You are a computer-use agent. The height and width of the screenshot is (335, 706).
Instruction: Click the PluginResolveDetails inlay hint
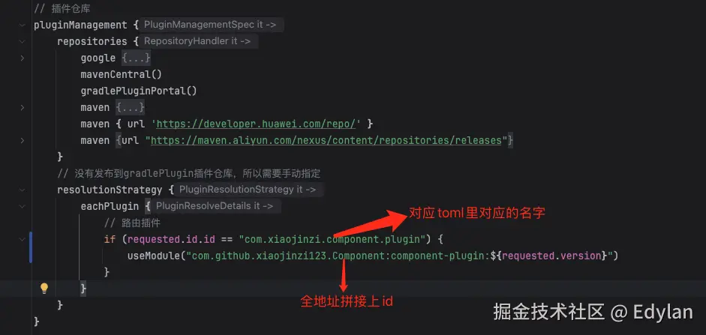coord(215,206)
